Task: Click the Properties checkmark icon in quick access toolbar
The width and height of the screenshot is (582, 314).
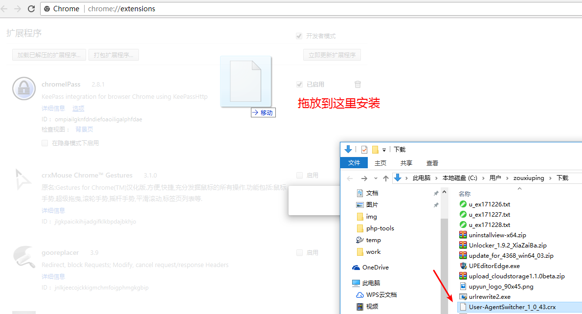Action: pos(364,150)
